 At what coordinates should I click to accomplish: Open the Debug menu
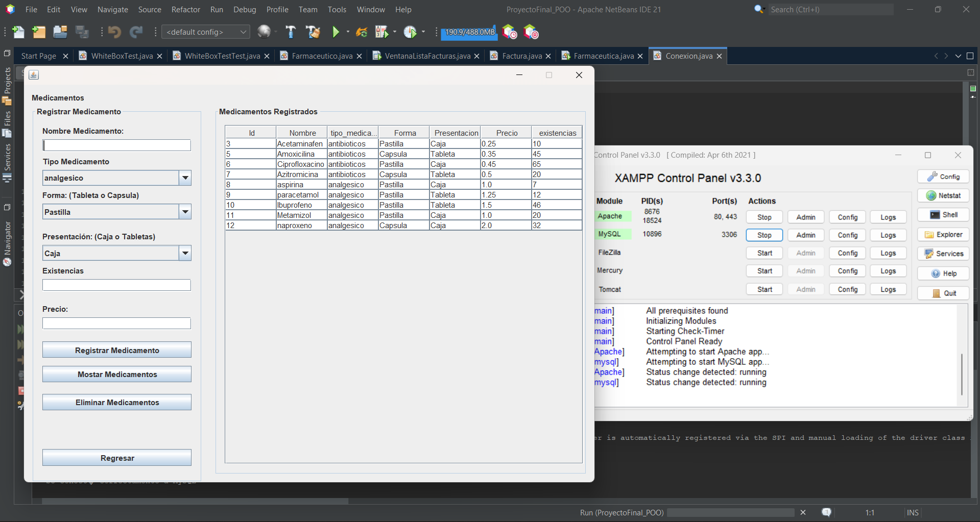point(245,9)
